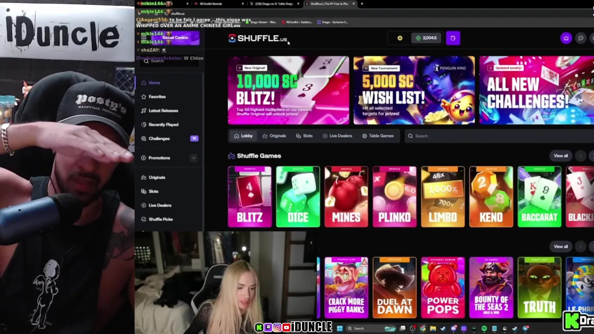Switch to the IRLToolkit Remote browser tab
This screenshot has height=334, width=594.
tap(218, 4)
